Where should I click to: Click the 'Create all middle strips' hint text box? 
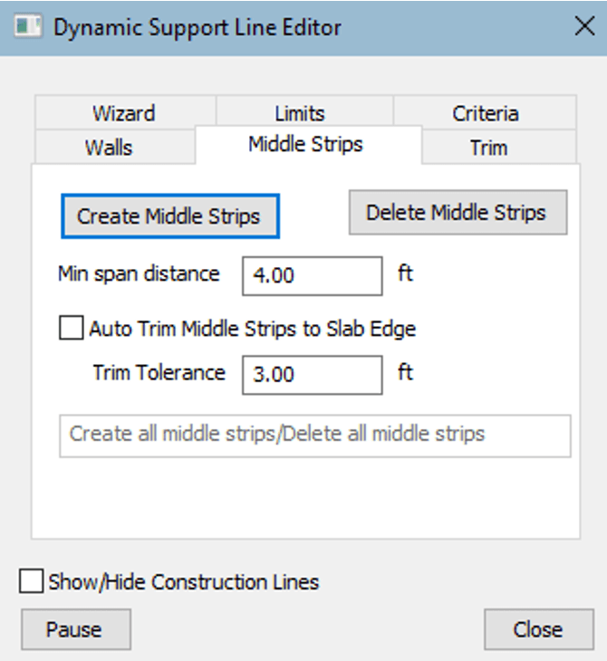[x=314, y=436]
